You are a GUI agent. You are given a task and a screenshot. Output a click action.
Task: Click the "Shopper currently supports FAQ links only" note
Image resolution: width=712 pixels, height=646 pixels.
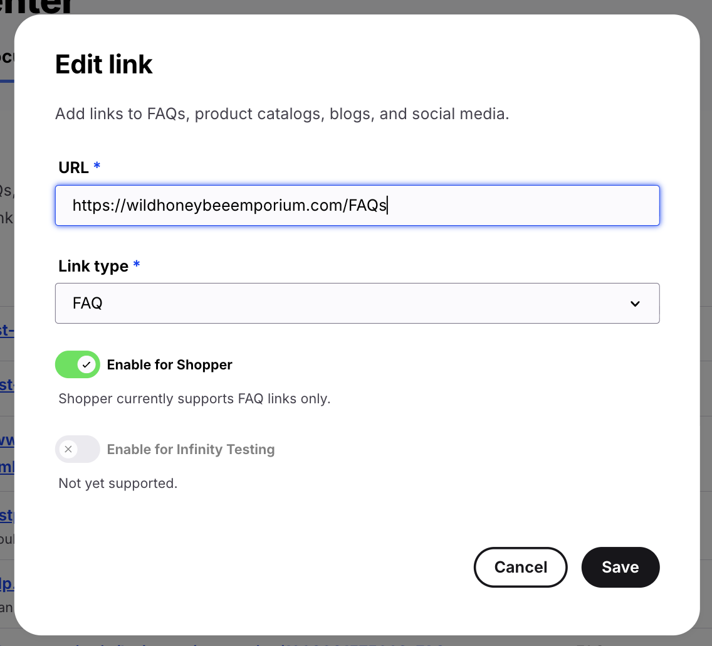coord(194,399)
